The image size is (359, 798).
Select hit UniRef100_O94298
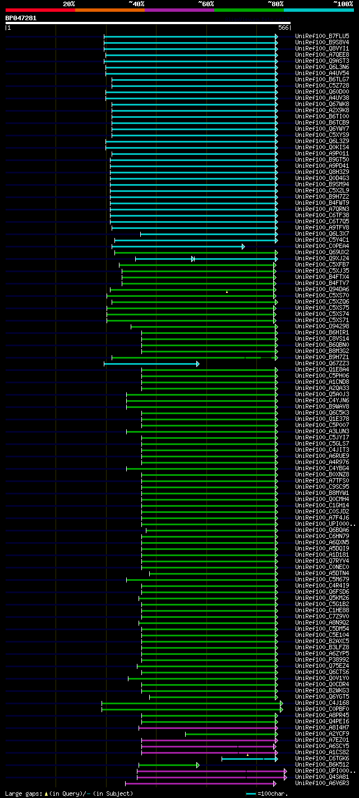pos(322,326)
